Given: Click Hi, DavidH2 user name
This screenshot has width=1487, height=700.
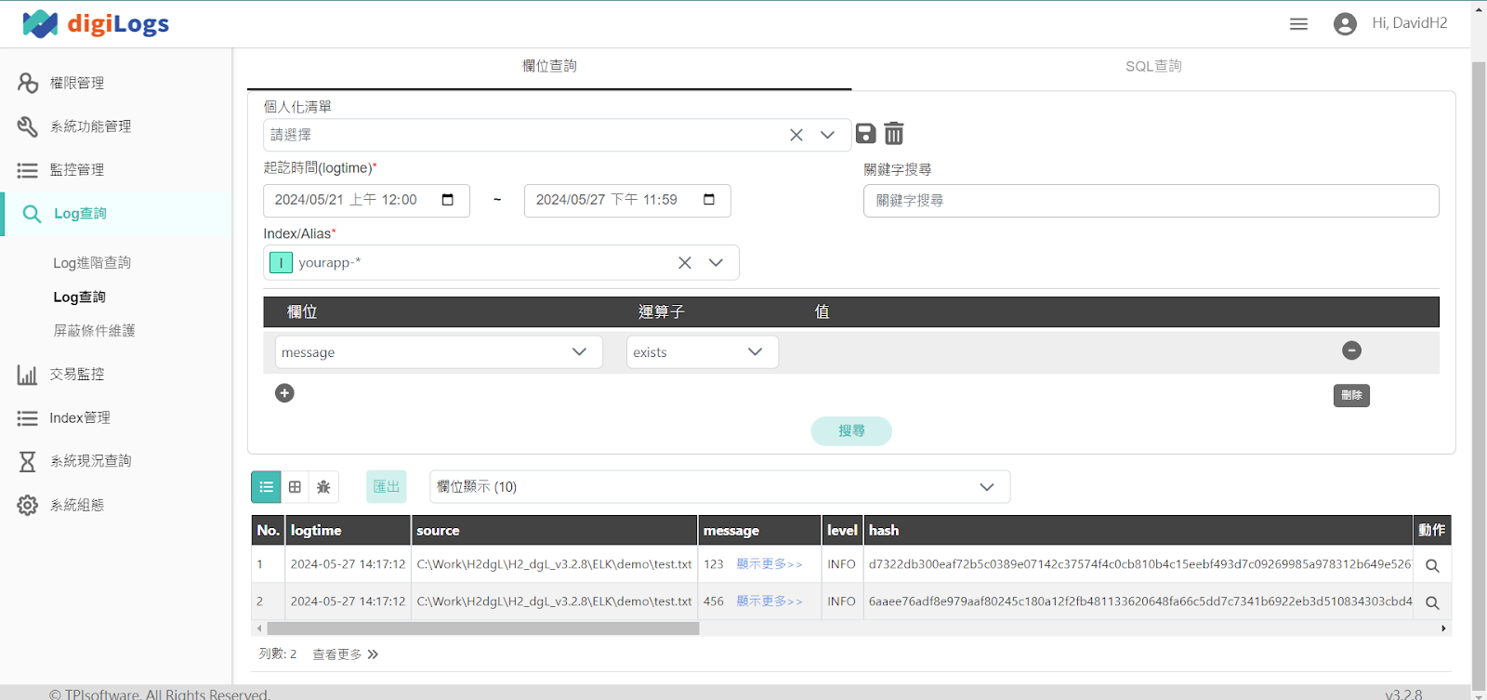Looking at the screenshot, I should point(1410,23).
